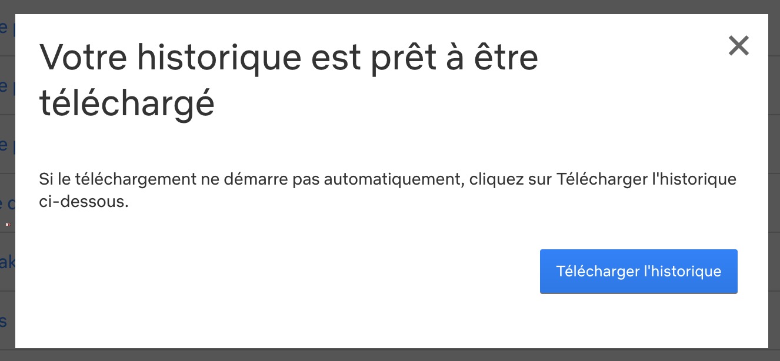Open the first partially hidden background link
Viewport: 780px width, 361px height.
(x=5, y=27)
